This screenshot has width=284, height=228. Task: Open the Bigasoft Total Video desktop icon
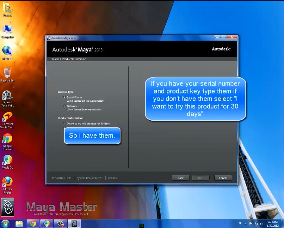7,99
